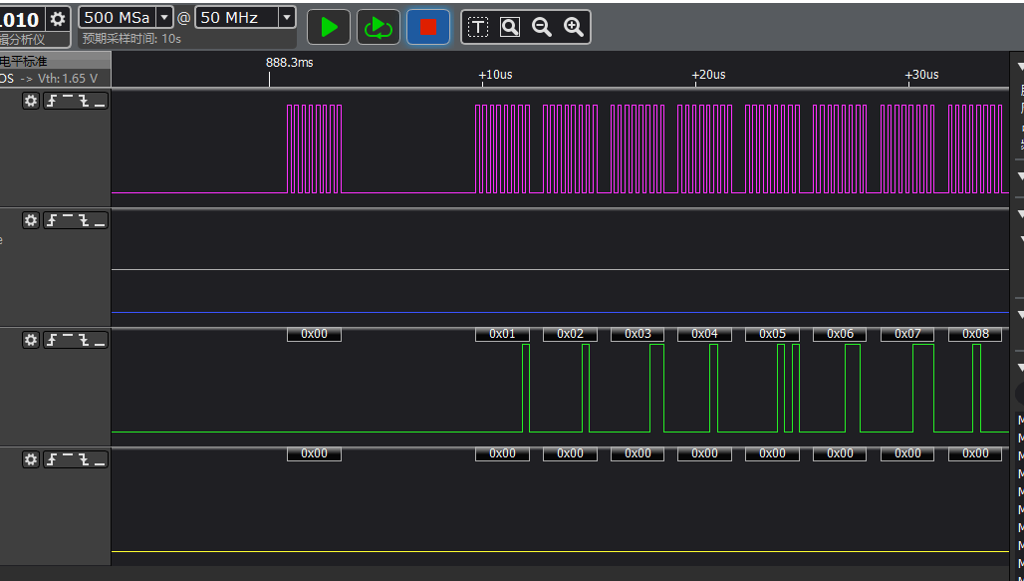Click the zoom-to-fit magnifier icon
The height and width of the screenshot is (581, 1024).
click(x=510, y=27)
